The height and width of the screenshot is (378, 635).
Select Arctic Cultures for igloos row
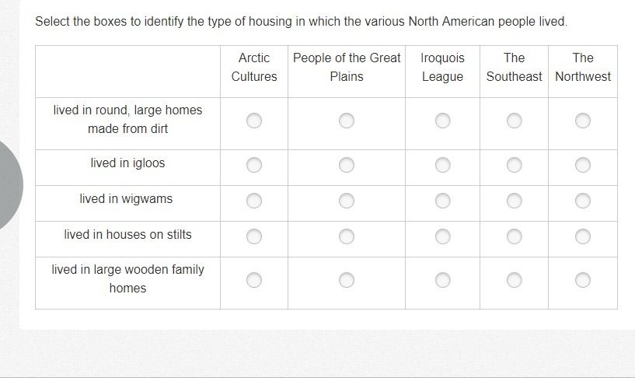click(x=254, y=165)
